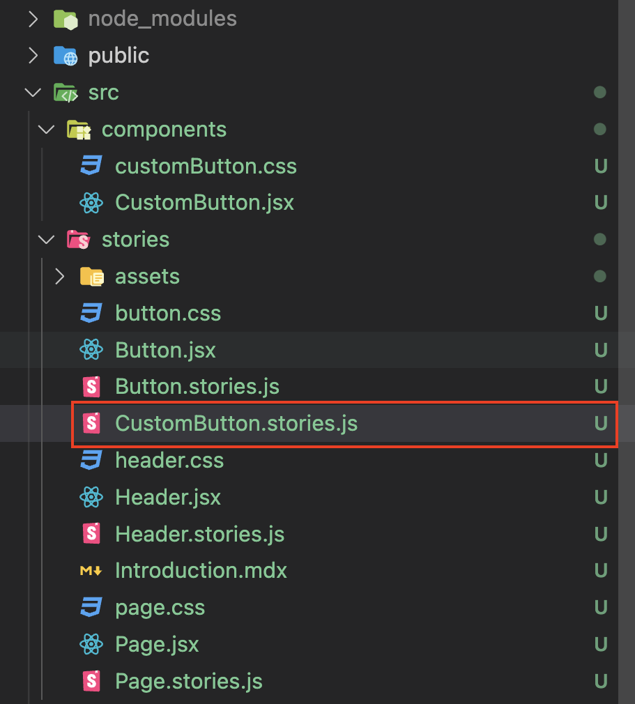Click the CSS icon next to customButton.css
The width and height of the screenshot is (635, 704).
[x=91, y=166]
